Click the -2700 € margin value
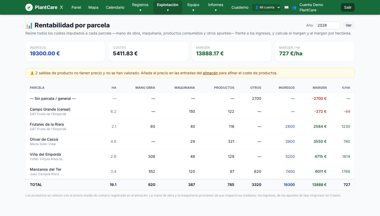Viewport: 380px width, 216px height. coord(319,99)
